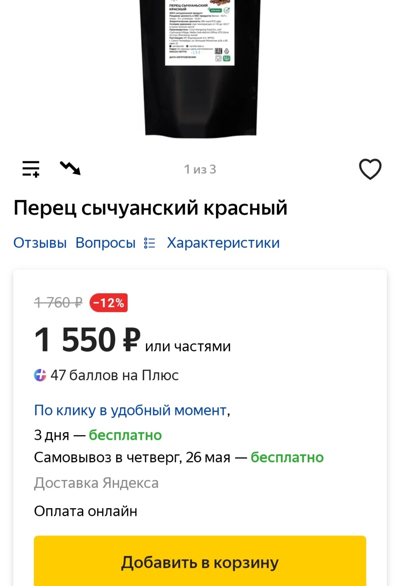Select 'По клику в удобный момент' delivery link
This screenshot has width=403, height=586.
point(131,410)
